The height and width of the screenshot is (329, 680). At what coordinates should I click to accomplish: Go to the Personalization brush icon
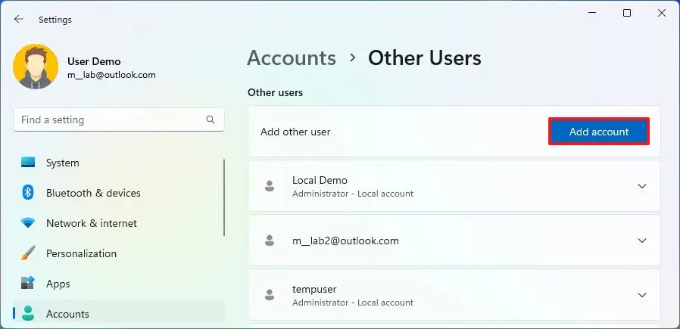pyautogui.click(x=28, y=253)
